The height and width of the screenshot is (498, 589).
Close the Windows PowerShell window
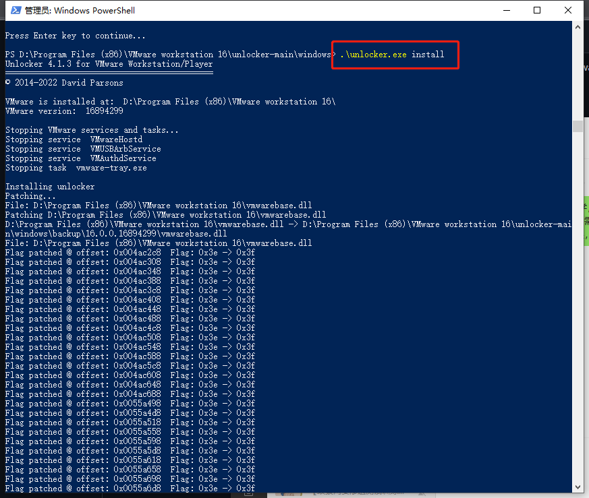tap(568, 11)
